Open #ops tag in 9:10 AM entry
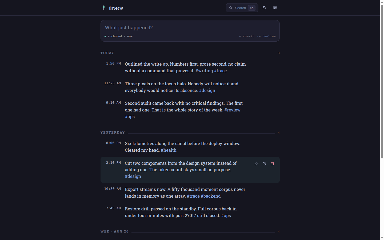 coord(130,117)
